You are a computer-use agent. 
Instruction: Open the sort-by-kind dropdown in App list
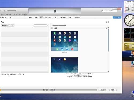pos(8,25)
